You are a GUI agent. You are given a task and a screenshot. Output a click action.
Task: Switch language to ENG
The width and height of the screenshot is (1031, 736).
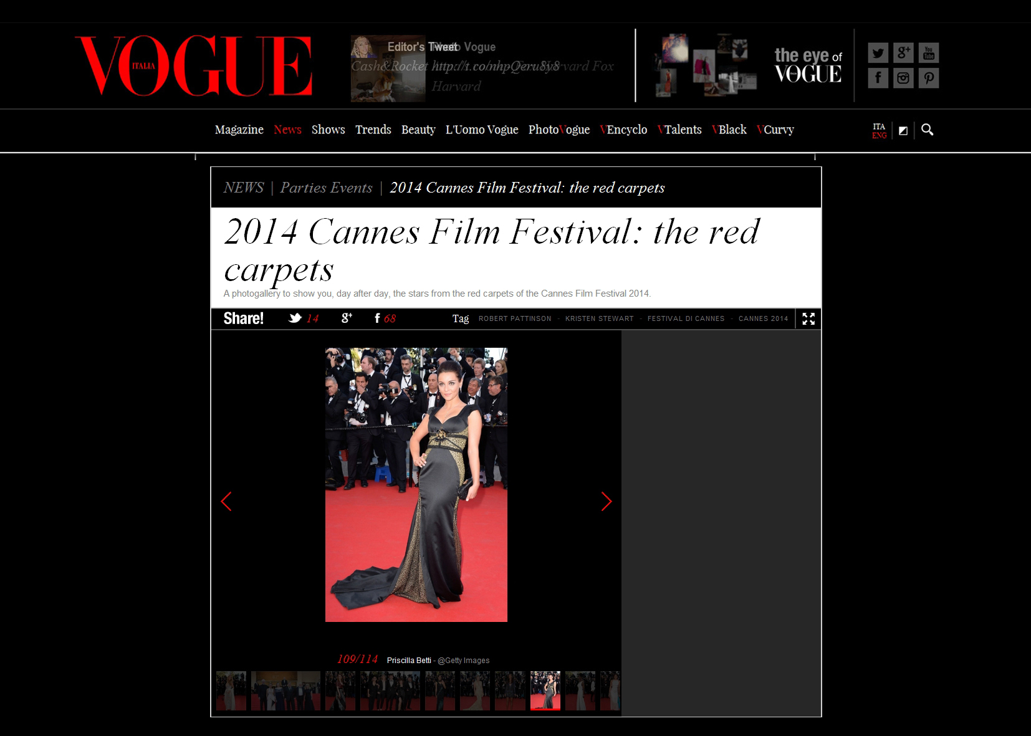pos(879,135)
